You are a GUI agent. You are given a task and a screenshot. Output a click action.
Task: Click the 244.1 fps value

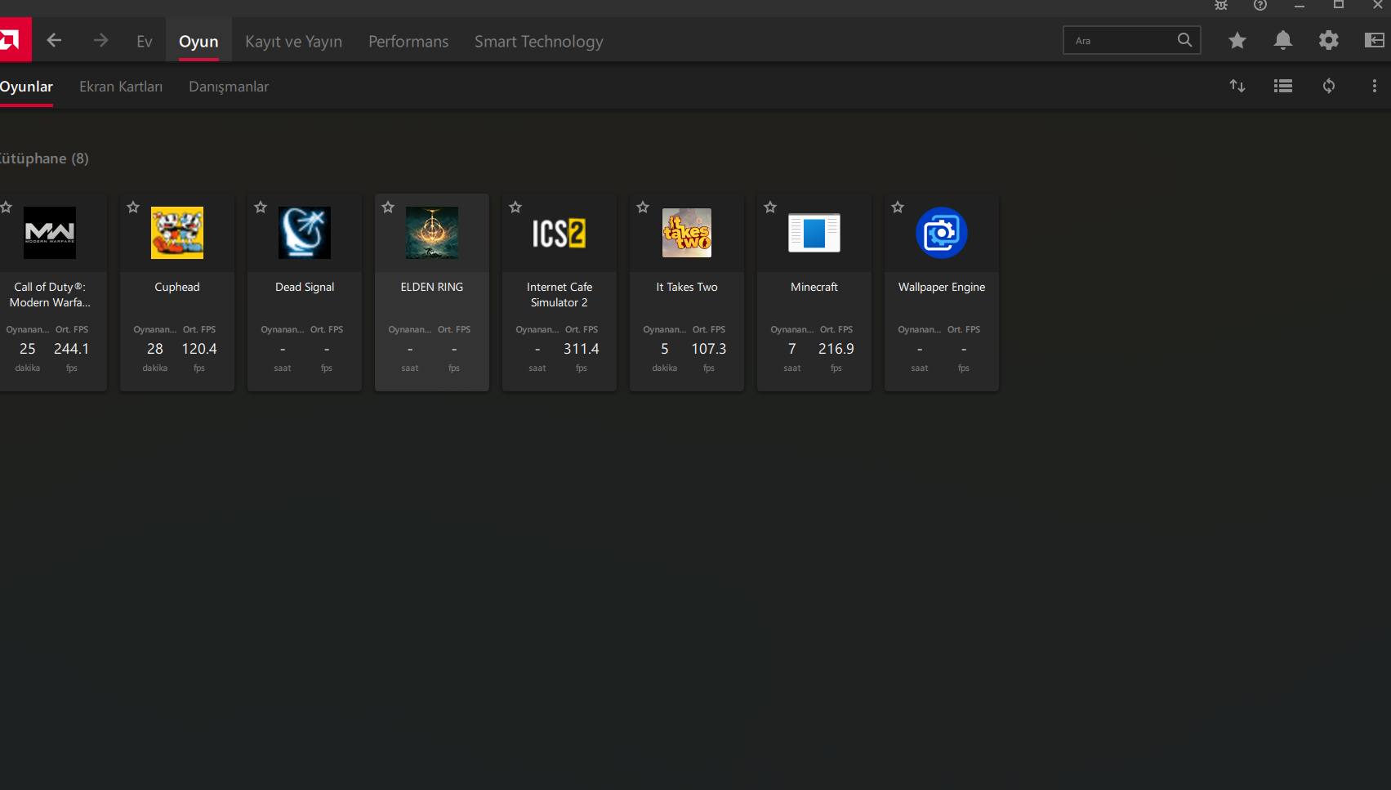[x=72, y=349]
